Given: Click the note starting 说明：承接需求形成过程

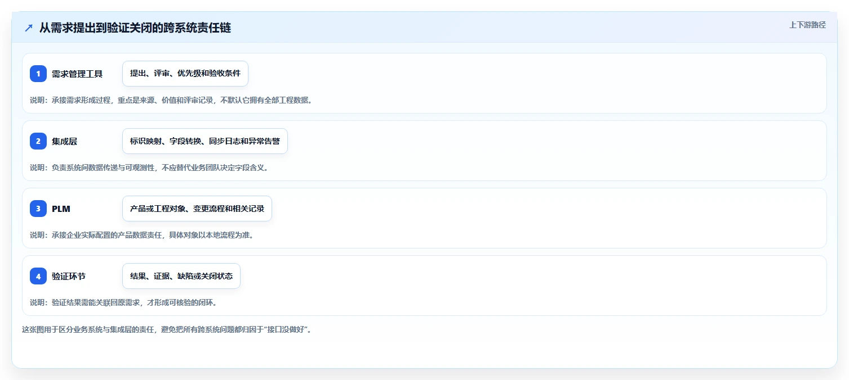Looking at the screenshot, I should [x=171, y=100].
